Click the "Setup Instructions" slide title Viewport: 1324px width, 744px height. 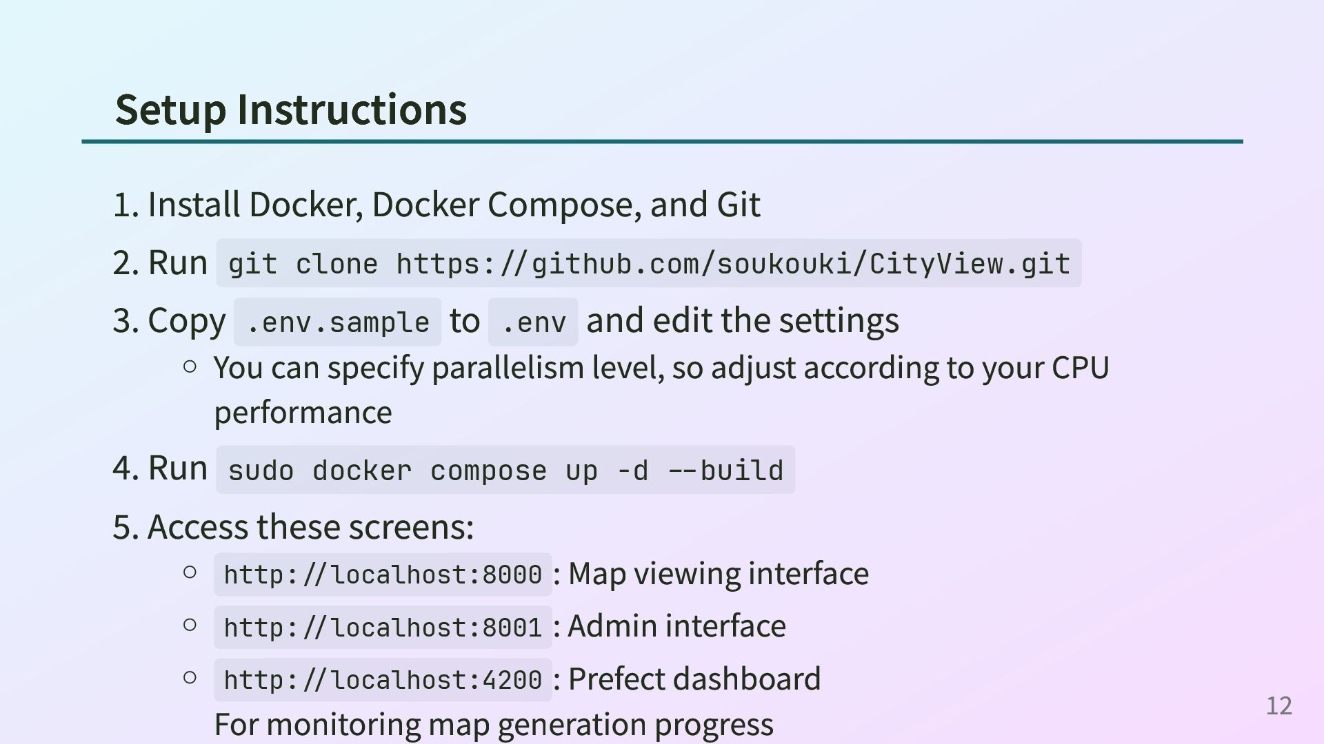pos(290,109)
